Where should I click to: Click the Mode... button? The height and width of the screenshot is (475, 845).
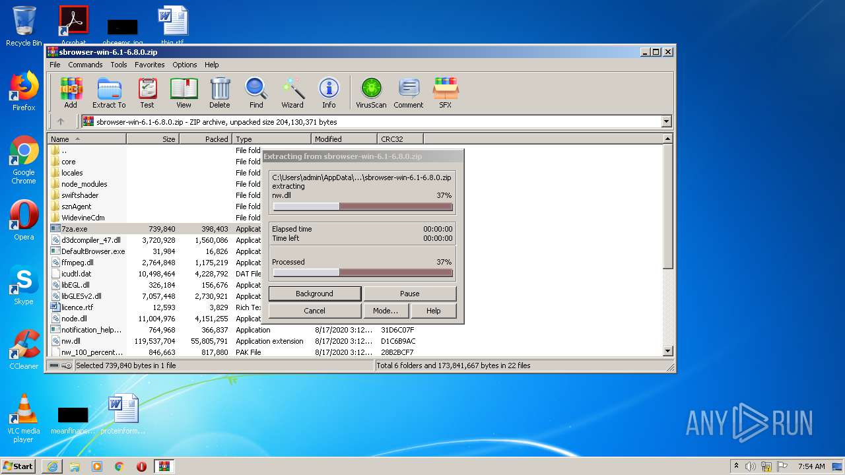(x=386, y=311)
